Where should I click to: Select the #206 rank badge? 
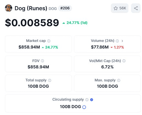[65, 8]
